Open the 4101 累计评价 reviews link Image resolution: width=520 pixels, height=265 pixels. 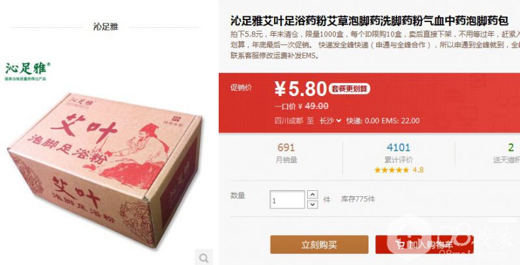(398, 153)
